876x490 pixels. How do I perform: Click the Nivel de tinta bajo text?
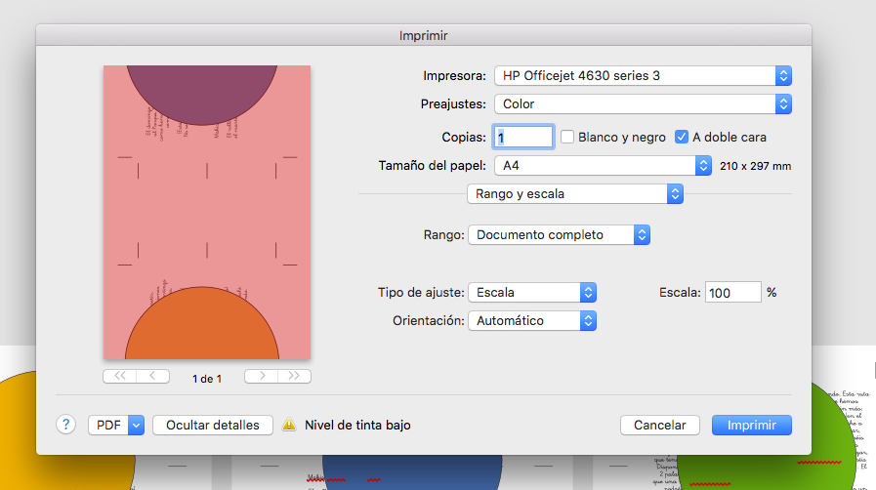click(357, 426)
